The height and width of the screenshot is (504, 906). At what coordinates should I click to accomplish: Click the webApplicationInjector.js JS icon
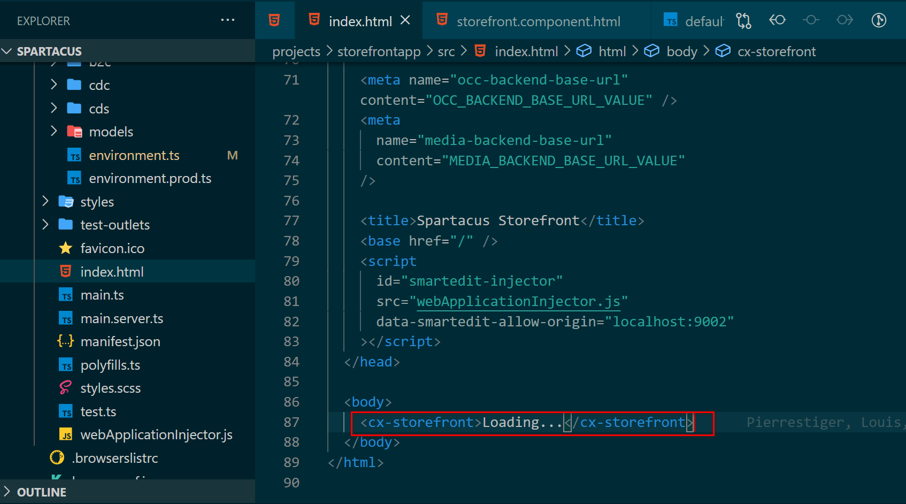tap(66, 434)
